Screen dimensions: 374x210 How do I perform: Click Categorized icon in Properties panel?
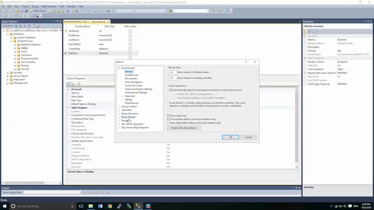pyautogui.click(x=306, y=31)
